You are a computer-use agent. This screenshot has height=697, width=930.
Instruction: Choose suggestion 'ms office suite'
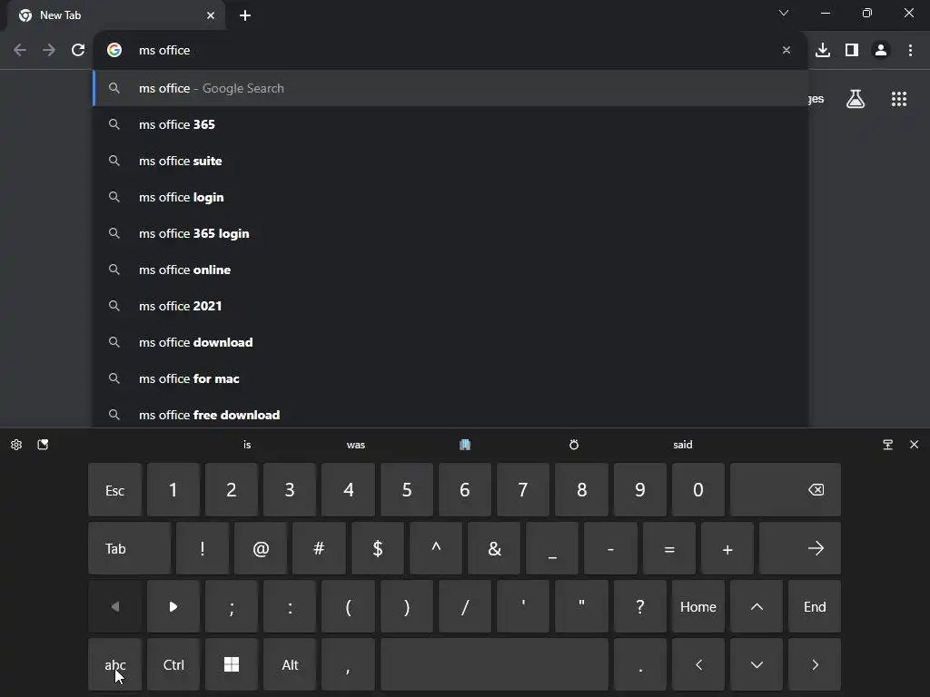click(x=450, y=161)
